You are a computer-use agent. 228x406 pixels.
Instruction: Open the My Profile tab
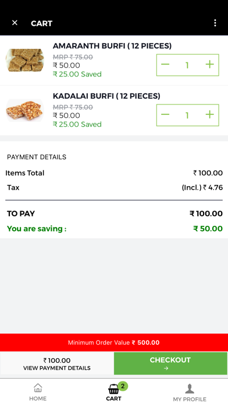(190, 393)
